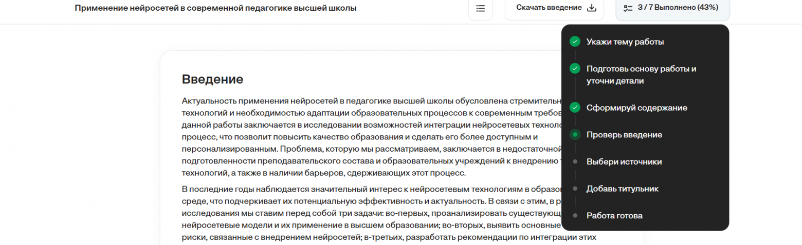Click green checkmark next to Укажи тему работы
802x245 pixels.
point(575,42)
